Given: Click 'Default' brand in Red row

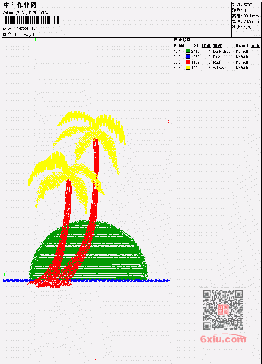Looking at the screenshot, I should 242,63.
